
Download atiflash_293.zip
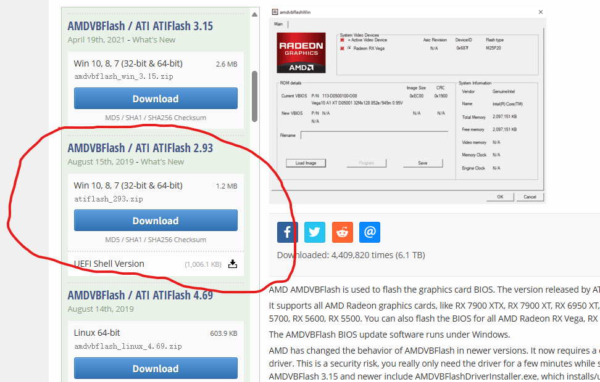(156, 221)
